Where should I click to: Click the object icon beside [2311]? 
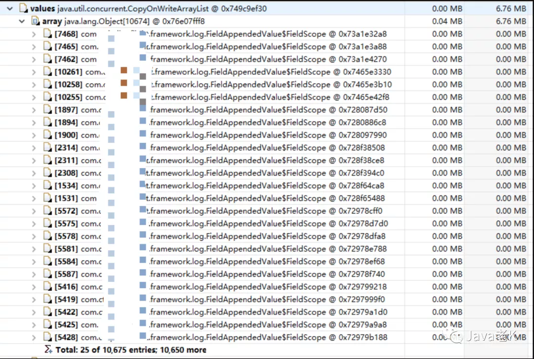pyautogui.click(x=47, y=160)
